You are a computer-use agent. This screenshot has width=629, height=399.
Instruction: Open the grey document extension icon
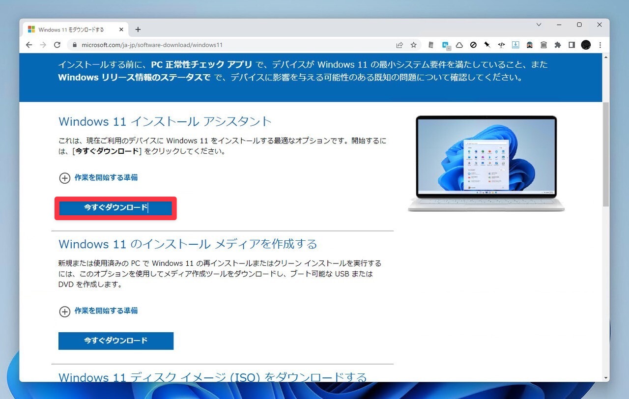click(431, 45)
